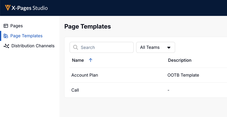The width and height of the screenshot is (227, 117).
Task: Click into the Search field
Action: [105, 48]
